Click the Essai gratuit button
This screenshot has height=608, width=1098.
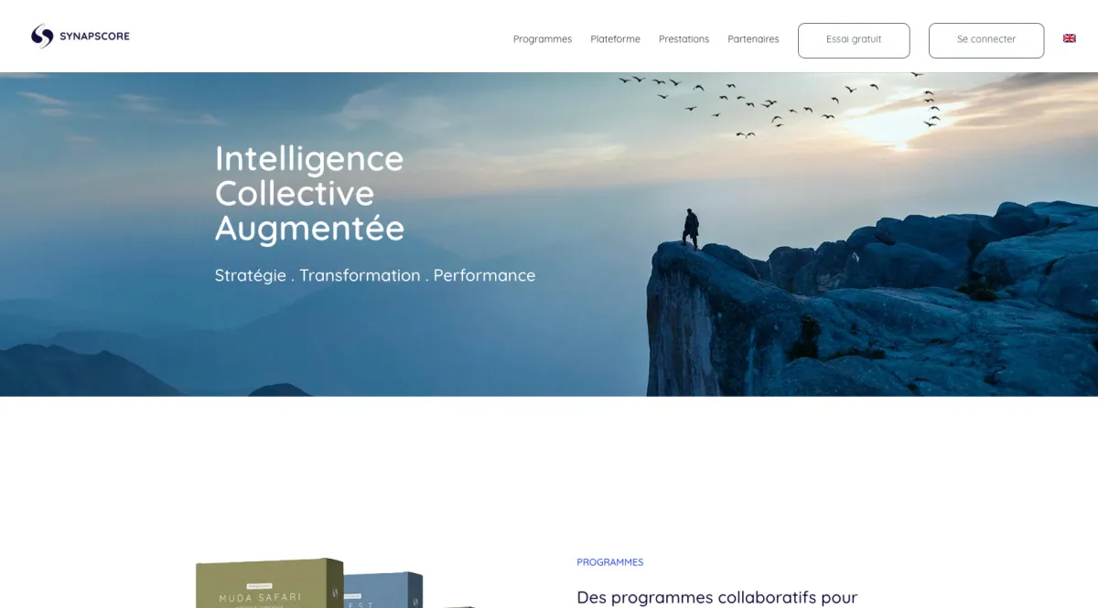pos(854,40)
